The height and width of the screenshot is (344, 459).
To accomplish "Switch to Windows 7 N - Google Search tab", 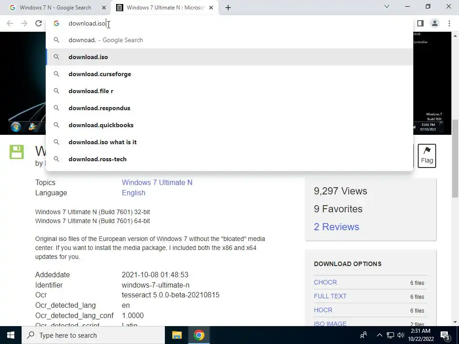I will [x=56, y=8].
